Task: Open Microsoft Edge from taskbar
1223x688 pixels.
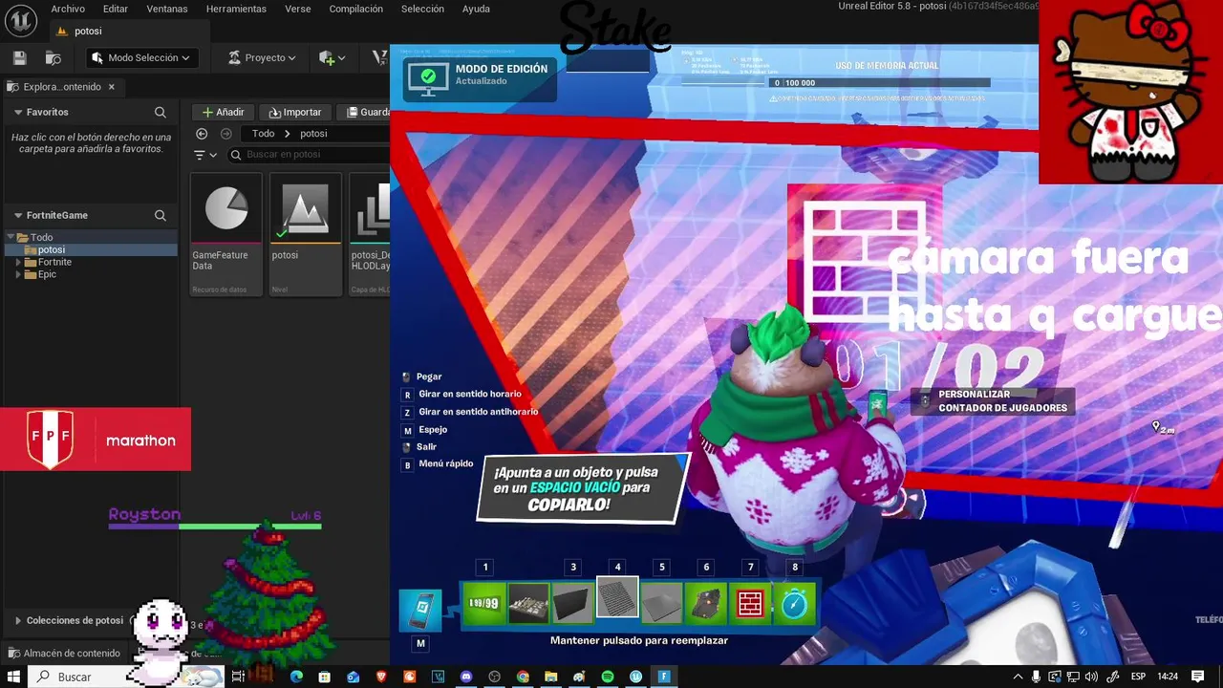Action: coord(296,677)
